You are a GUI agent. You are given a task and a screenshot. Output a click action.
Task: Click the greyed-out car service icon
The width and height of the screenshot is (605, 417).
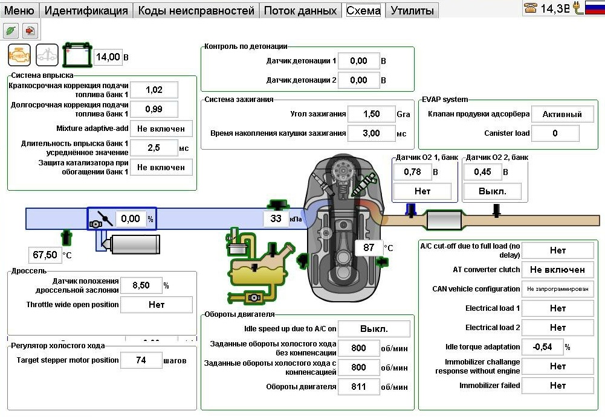[47, 56]
